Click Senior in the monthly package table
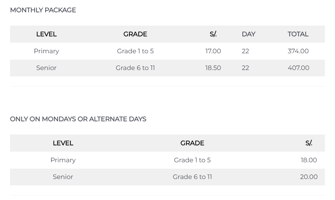This screenshot has width=335, height=200. [x=46, y=68]
